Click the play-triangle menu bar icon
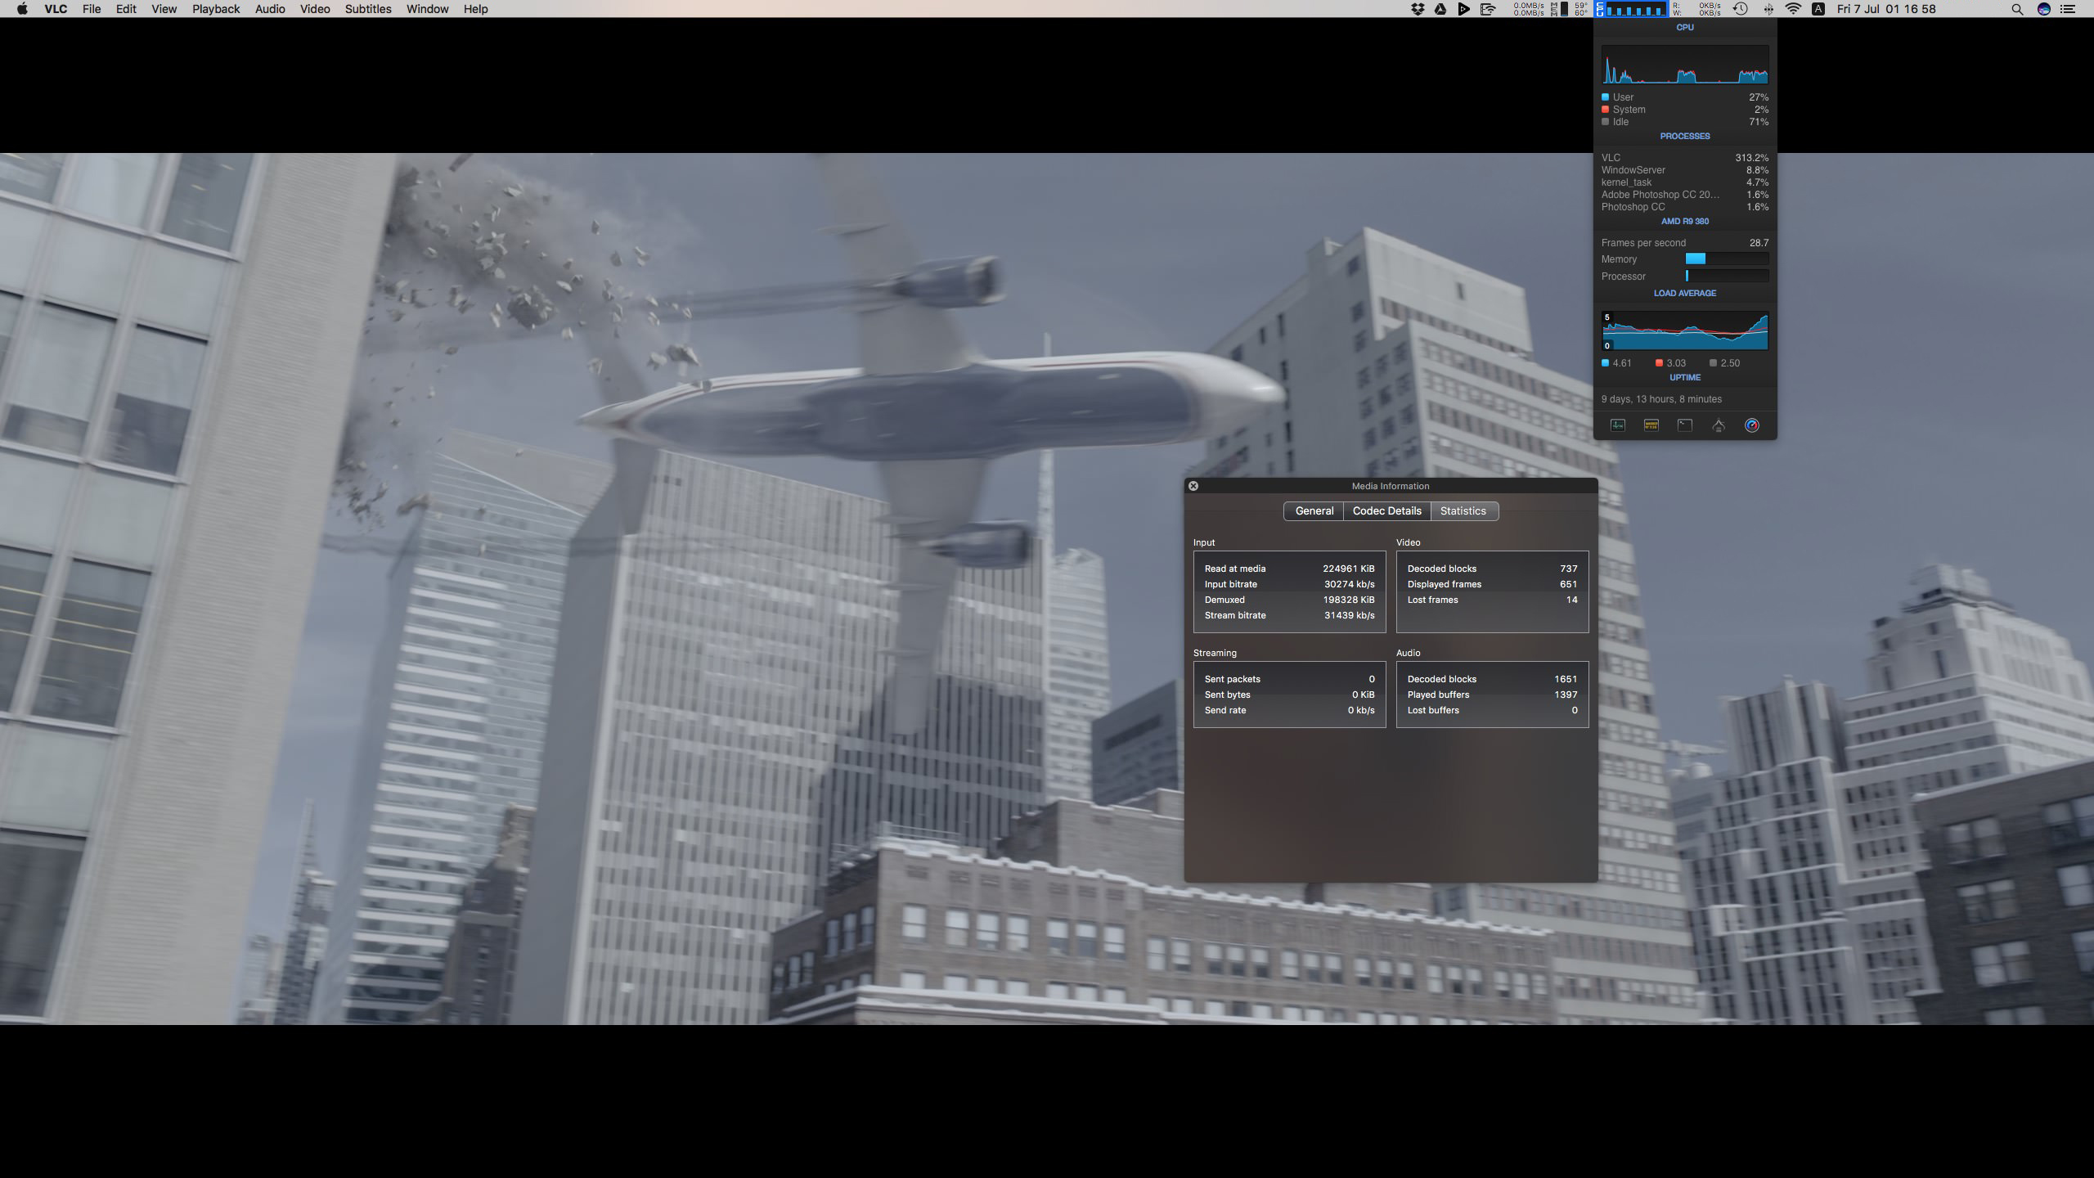This screenshot has width=2094, height=1178. [1463, 9]
